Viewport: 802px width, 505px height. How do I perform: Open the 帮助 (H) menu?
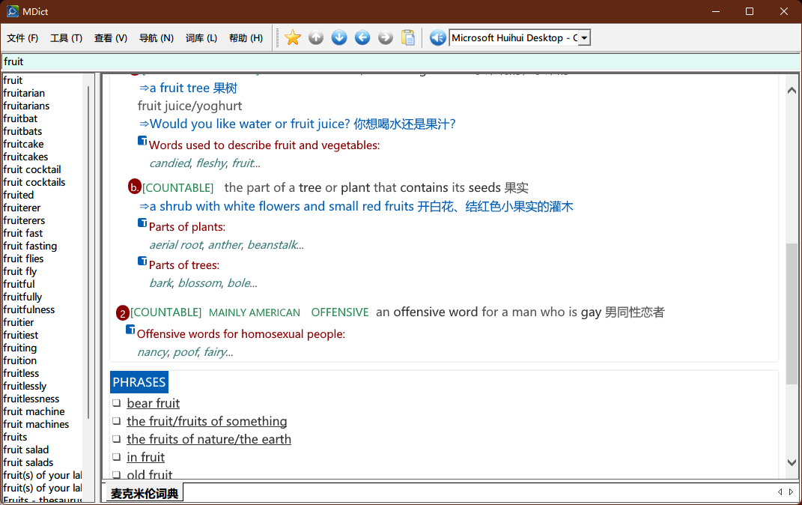click(246, 38)
